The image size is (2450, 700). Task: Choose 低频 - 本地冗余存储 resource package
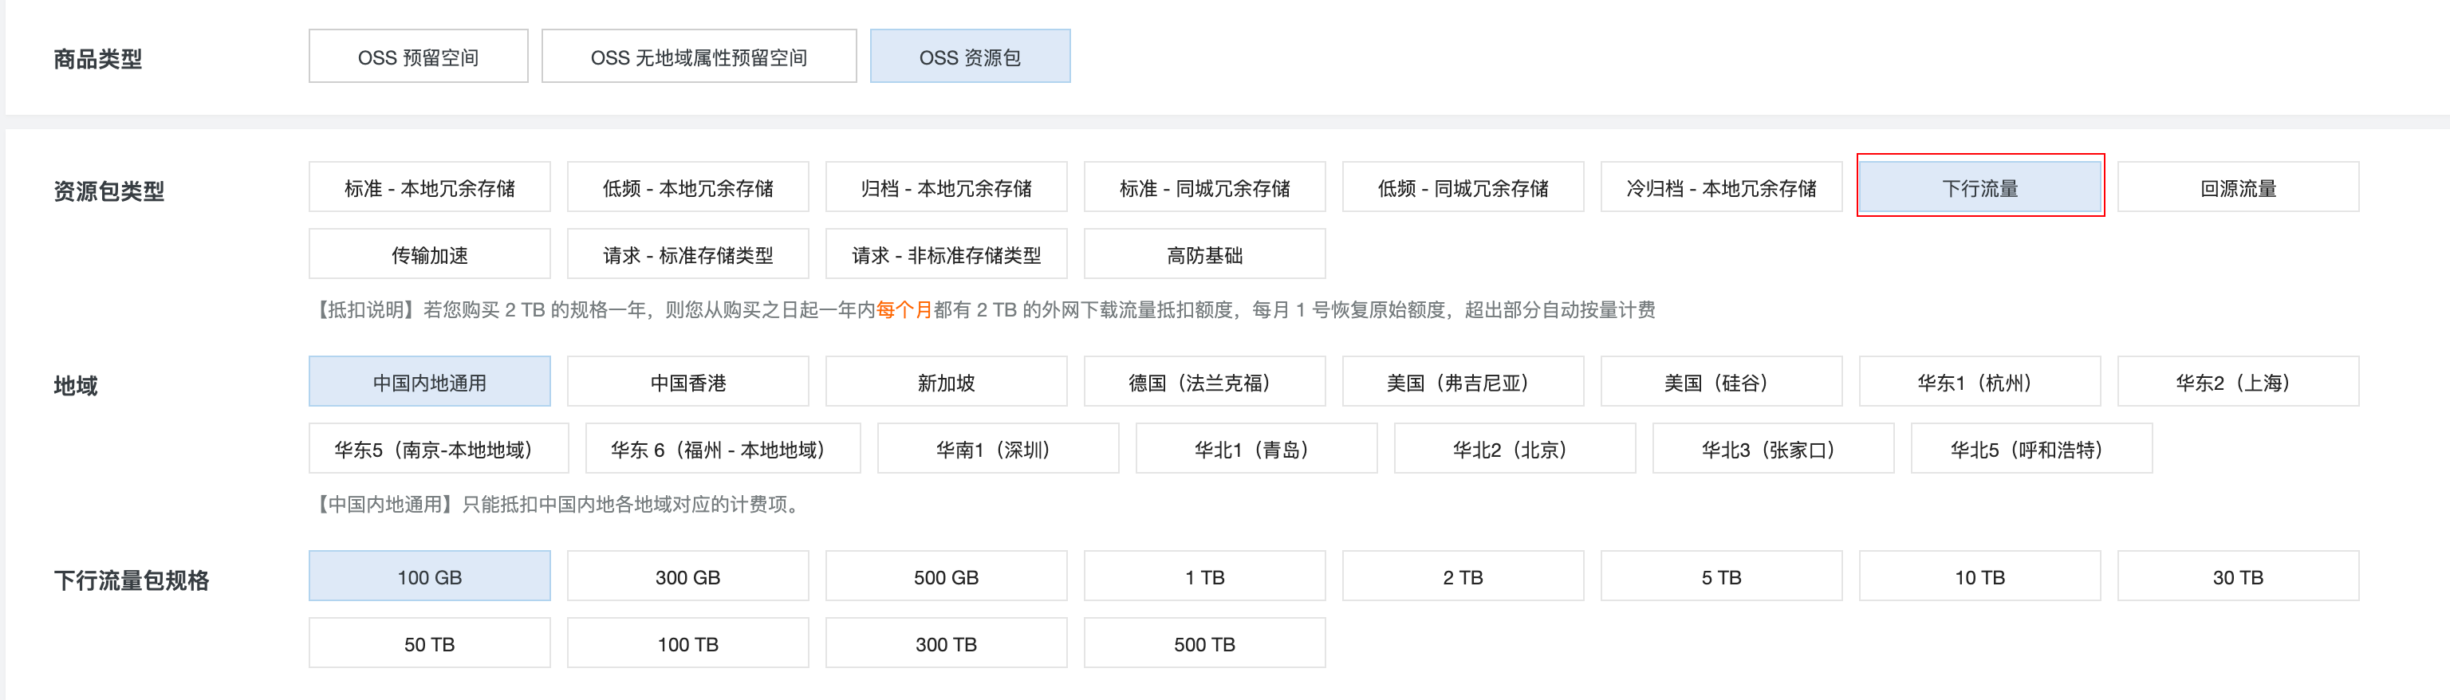pos(687,187)
